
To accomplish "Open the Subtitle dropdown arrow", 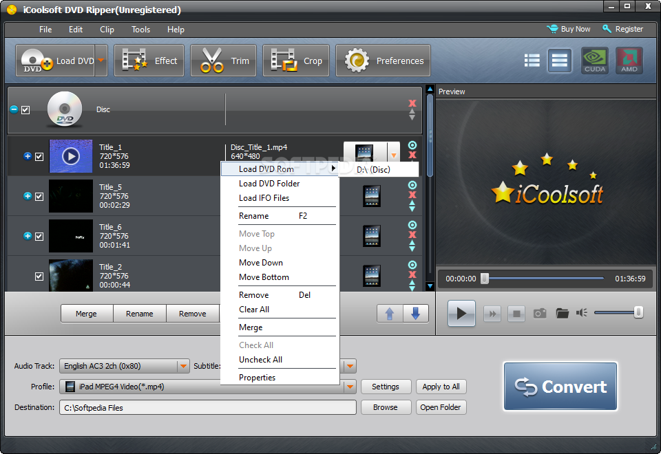I will pos(350,366).
